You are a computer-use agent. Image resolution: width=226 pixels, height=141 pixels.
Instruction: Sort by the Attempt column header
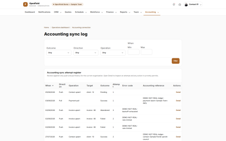point(116,85)
